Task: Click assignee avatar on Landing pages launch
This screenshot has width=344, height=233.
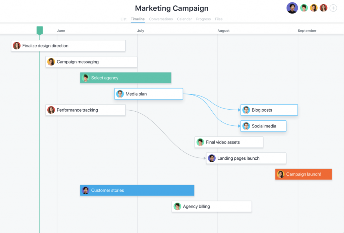Action: pyautogui.click(x=212, y=158)
